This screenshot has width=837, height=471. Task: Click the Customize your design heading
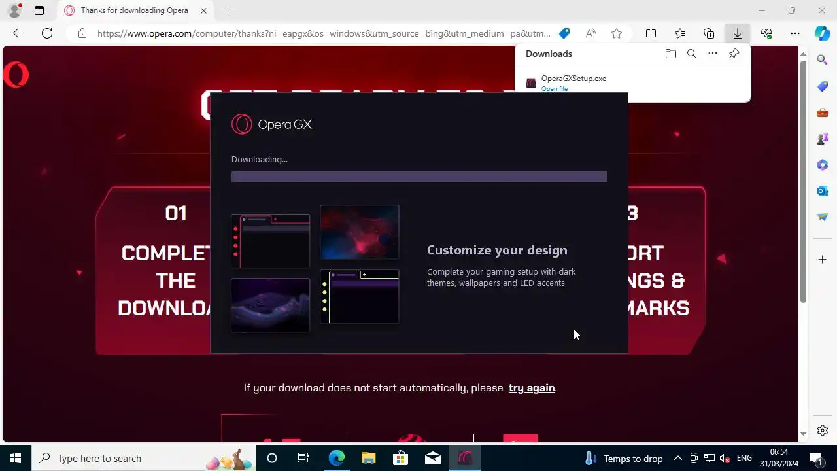pos(497,250)
